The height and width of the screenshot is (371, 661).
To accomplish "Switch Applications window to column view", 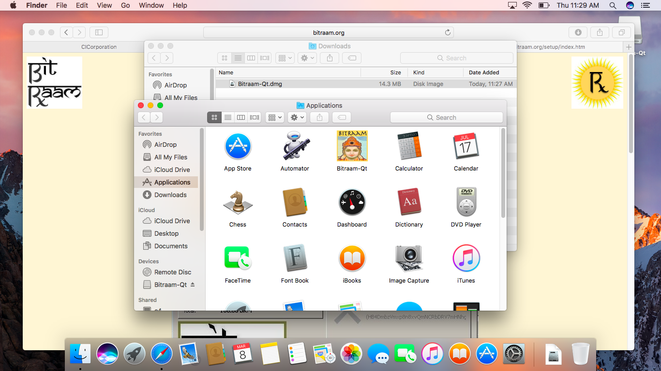I will point(241,117).
